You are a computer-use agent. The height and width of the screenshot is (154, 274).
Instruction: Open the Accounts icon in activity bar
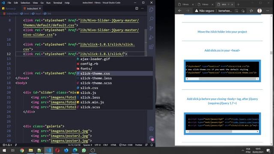(x=151, y=129)
